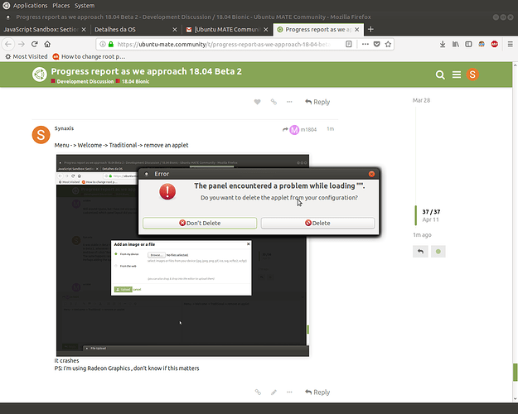This screenshot has height=414, width=518.
Task: Toggle topic tracking green dot button
Action: coord(438,252)
